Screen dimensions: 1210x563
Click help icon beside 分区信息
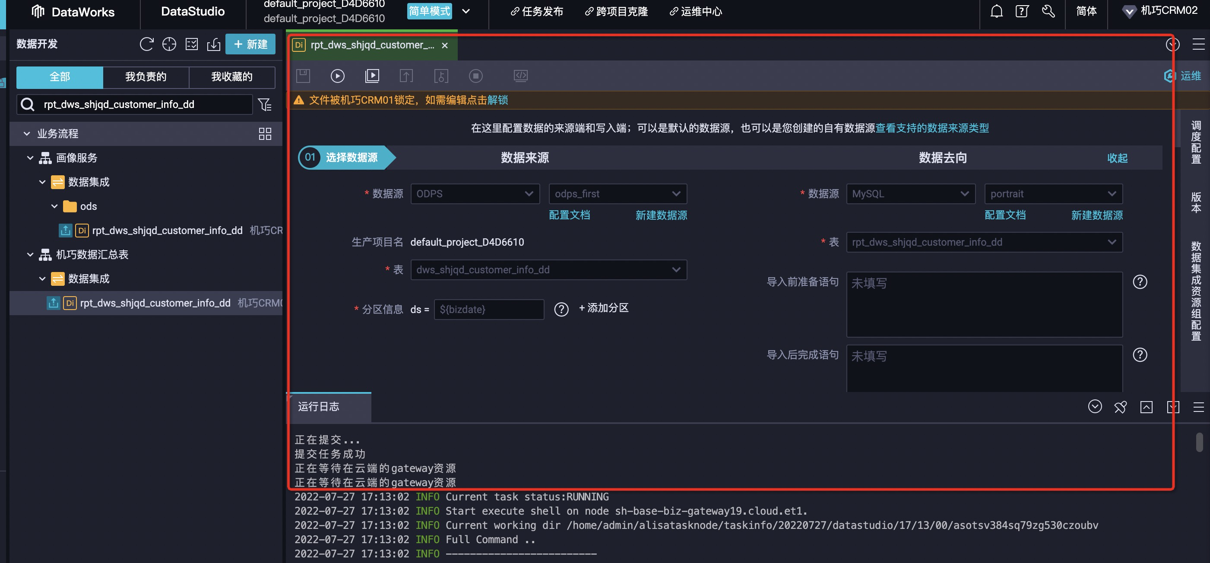561,309
